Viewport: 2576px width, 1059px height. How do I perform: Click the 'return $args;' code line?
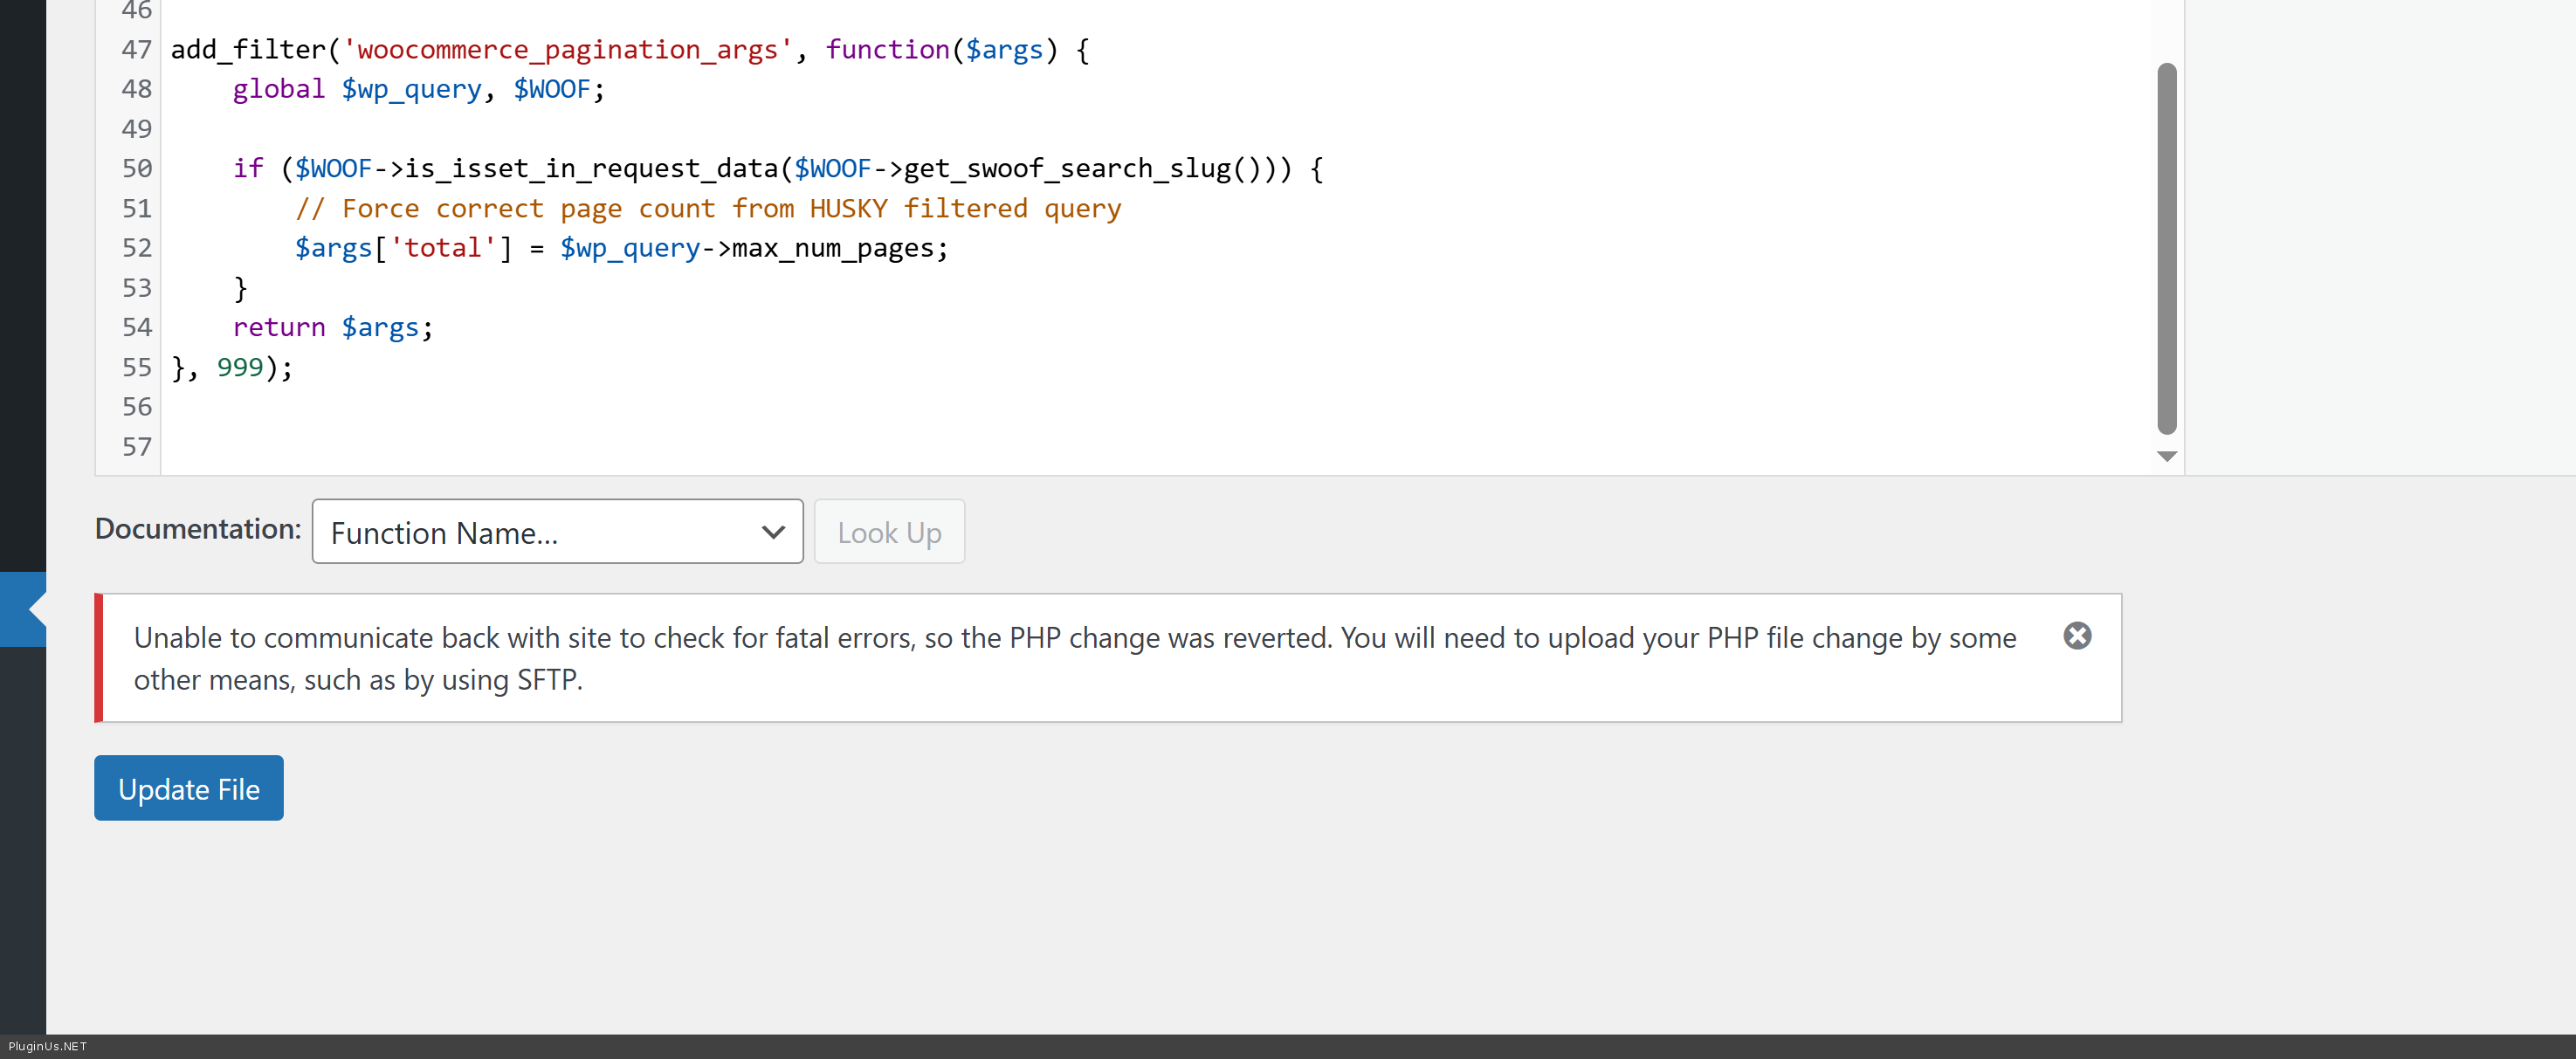[x=332, y=328]
